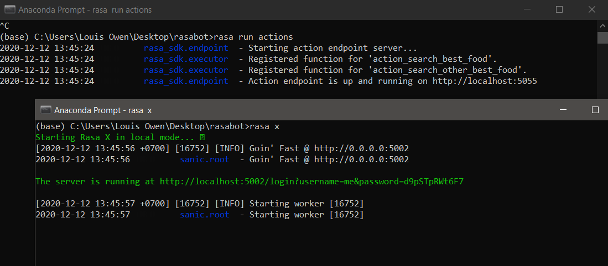This screenshot has width=608, height=266.
Task: Click the first 'rasa_sdk.executor' logger name
Action: [186, 59]
